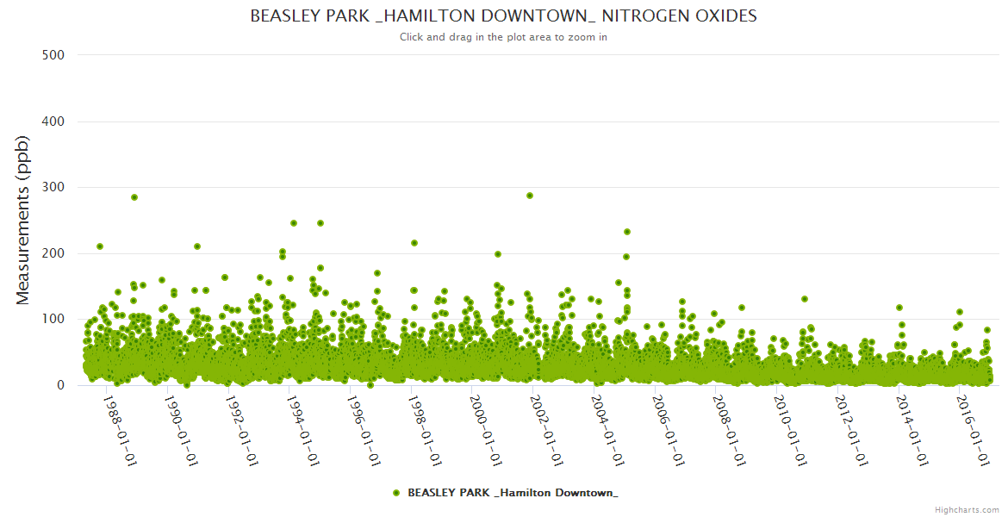
Task: Click the 300 label on the y-axis
Action: coord(53,187)
